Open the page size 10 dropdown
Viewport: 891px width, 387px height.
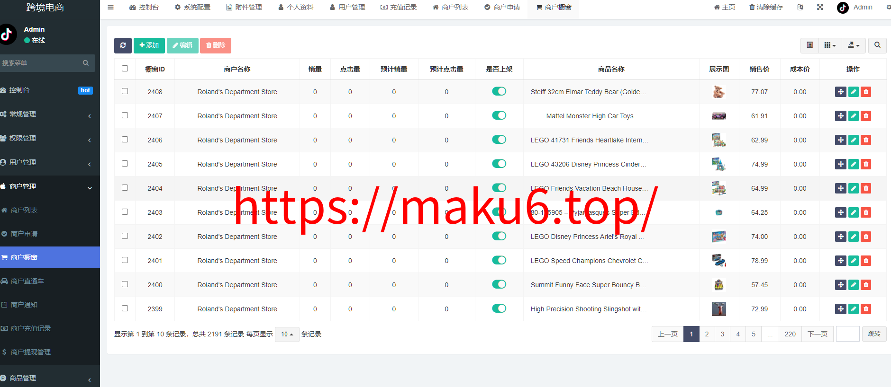(x=287, y=334)
